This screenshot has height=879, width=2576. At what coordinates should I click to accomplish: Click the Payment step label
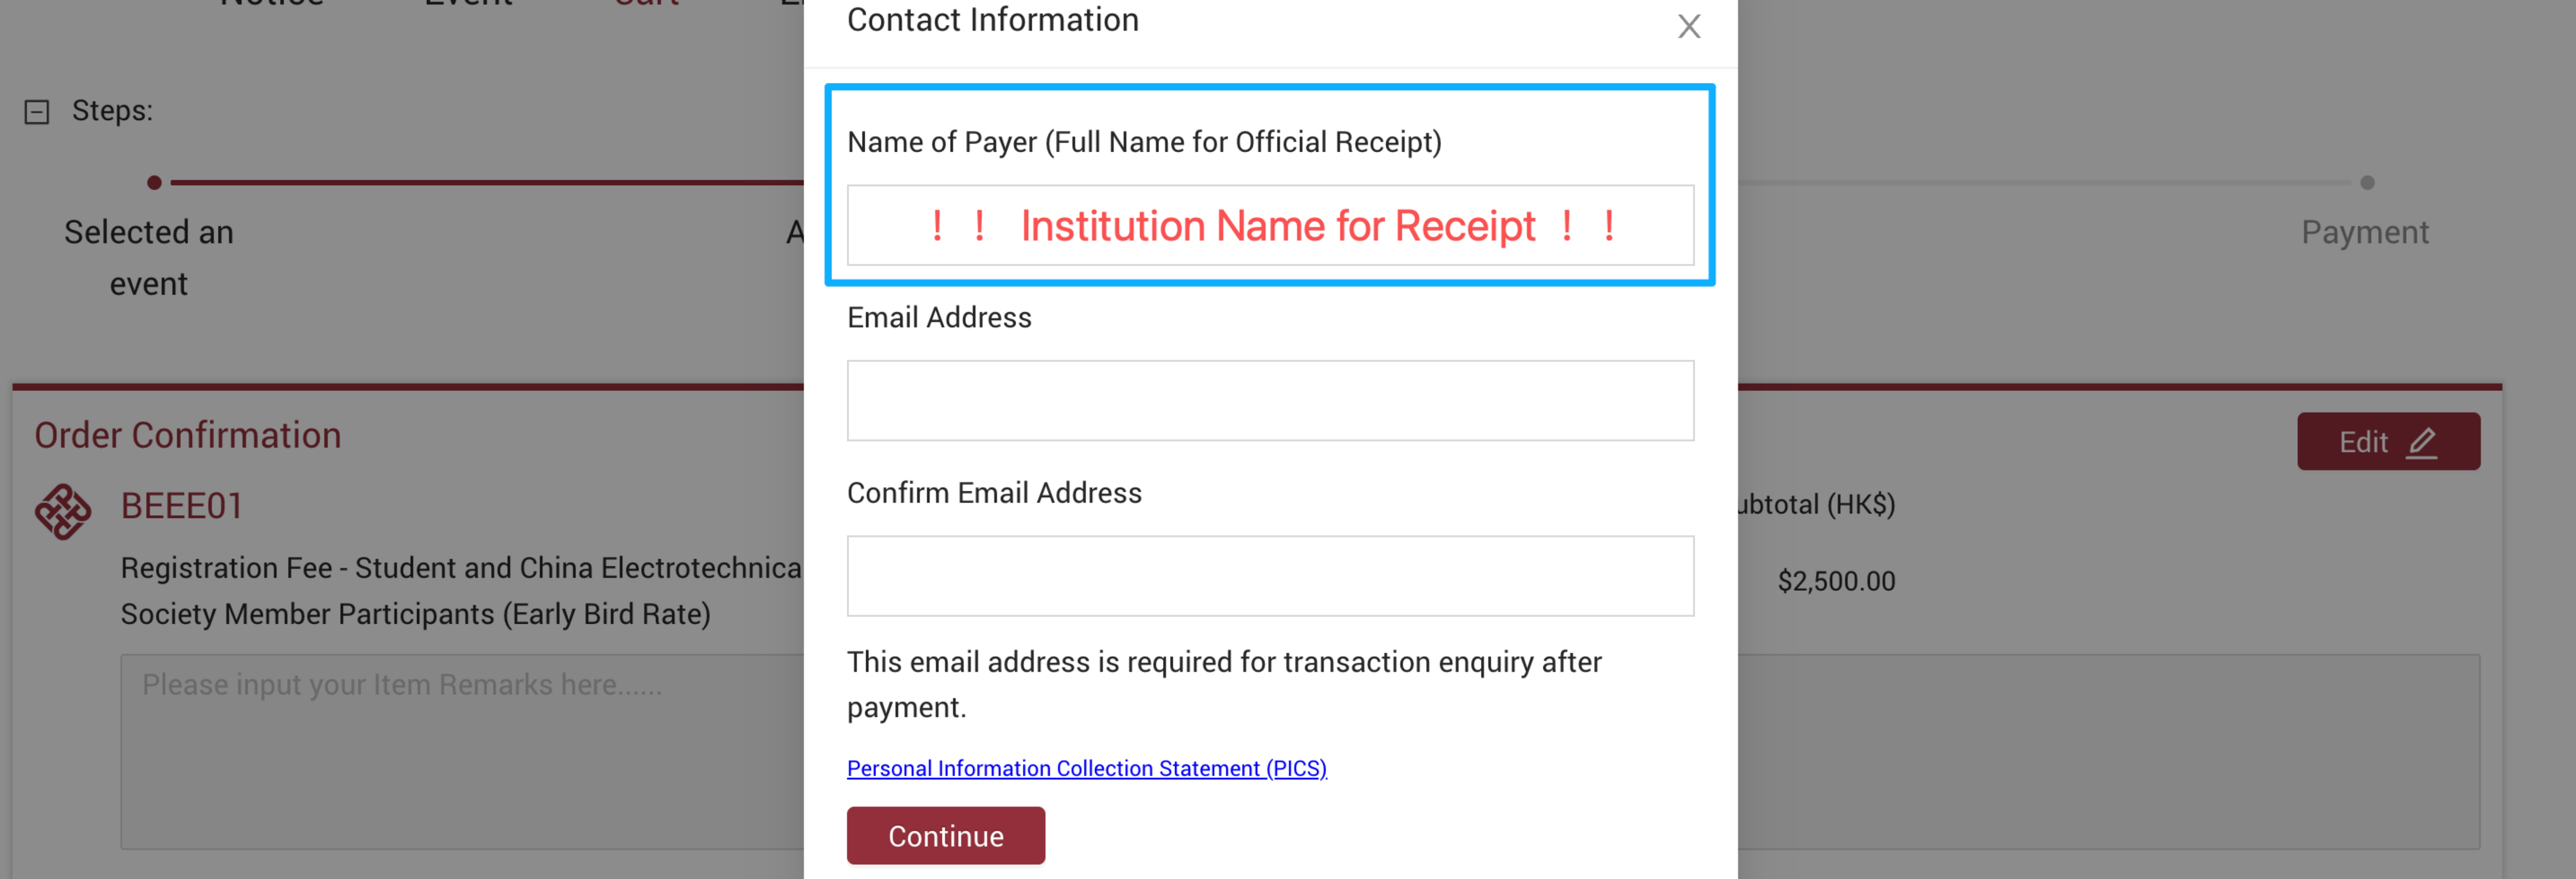(2364, 233)
